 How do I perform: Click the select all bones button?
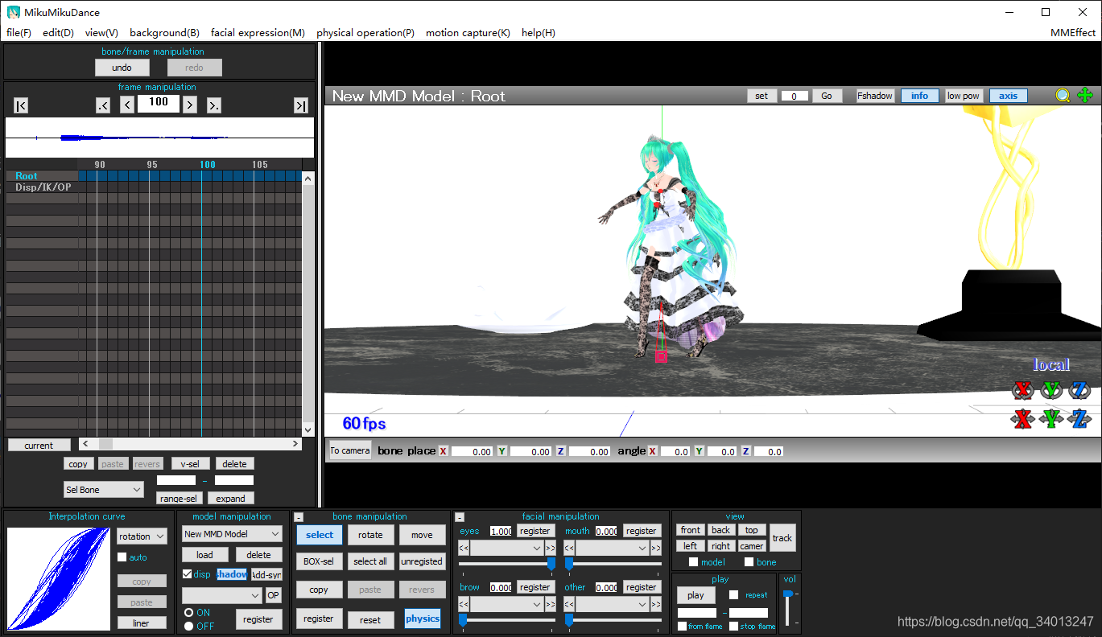point(370,561)
